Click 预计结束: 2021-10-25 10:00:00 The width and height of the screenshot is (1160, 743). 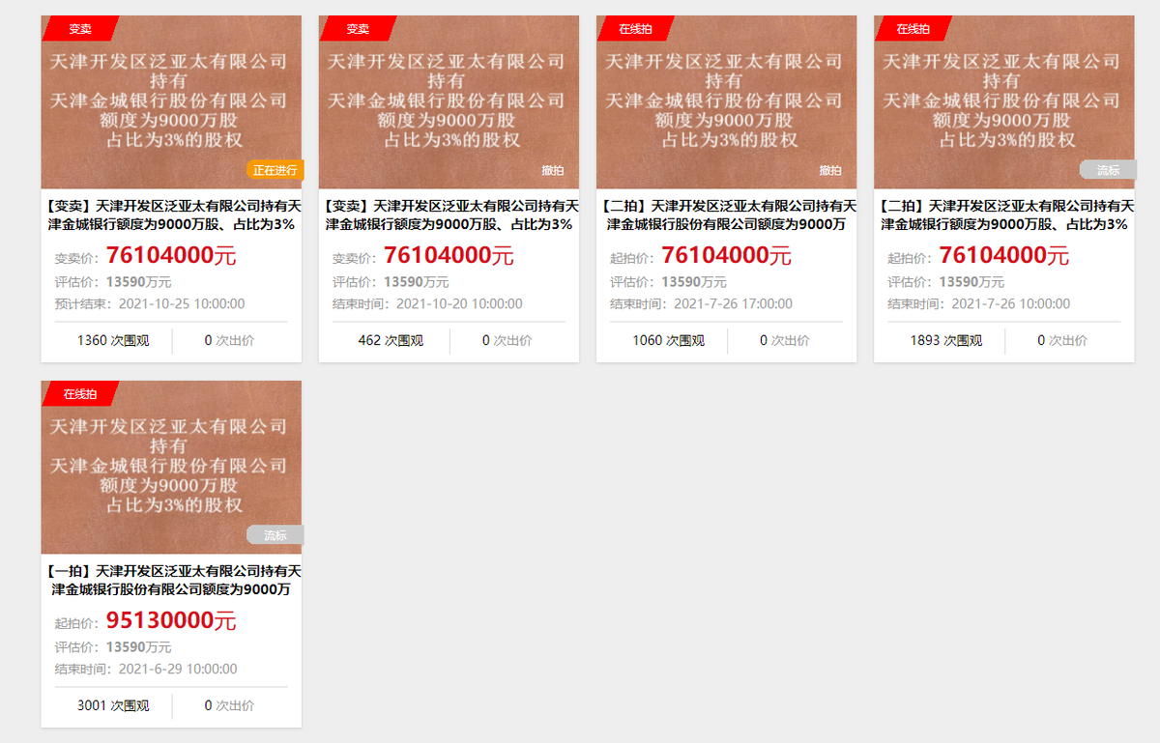150,303
